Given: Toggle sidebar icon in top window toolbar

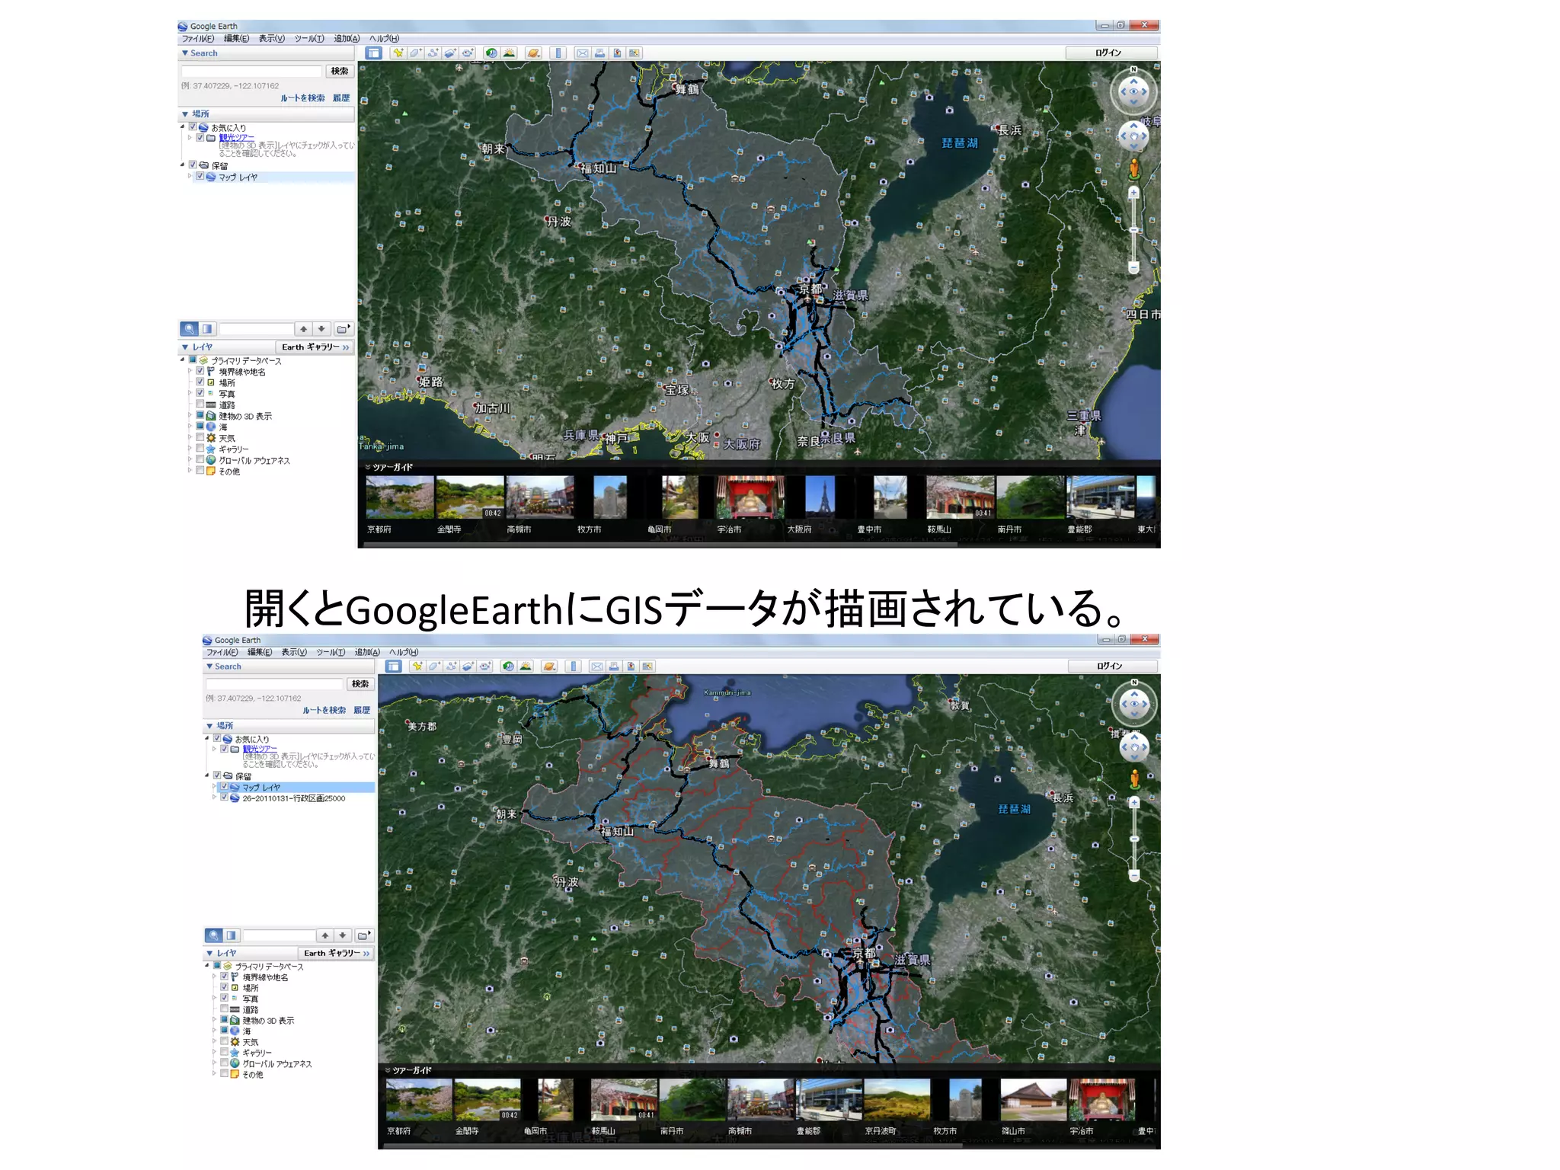Looking at the screenshot, I should point(373,53).
